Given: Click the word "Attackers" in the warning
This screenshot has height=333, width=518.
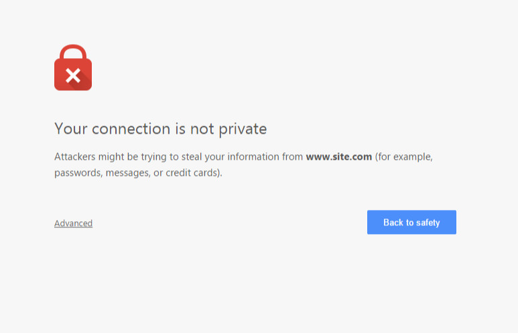Looking at the screenshot, I should tap(75, 157).
